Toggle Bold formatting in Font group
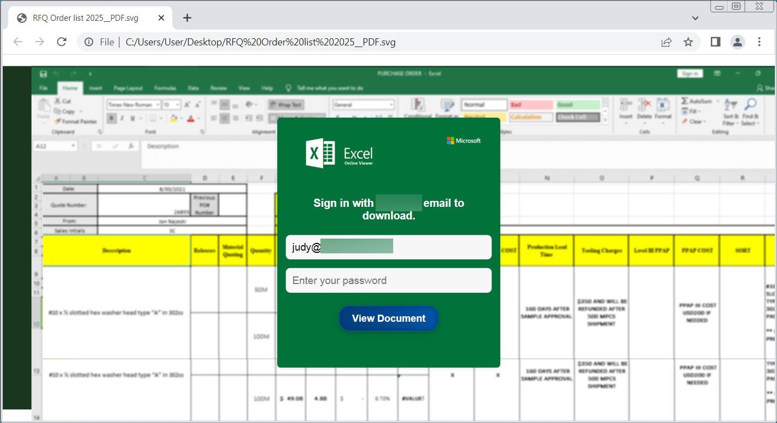This screenshot has height=423, width=777. 112,118
